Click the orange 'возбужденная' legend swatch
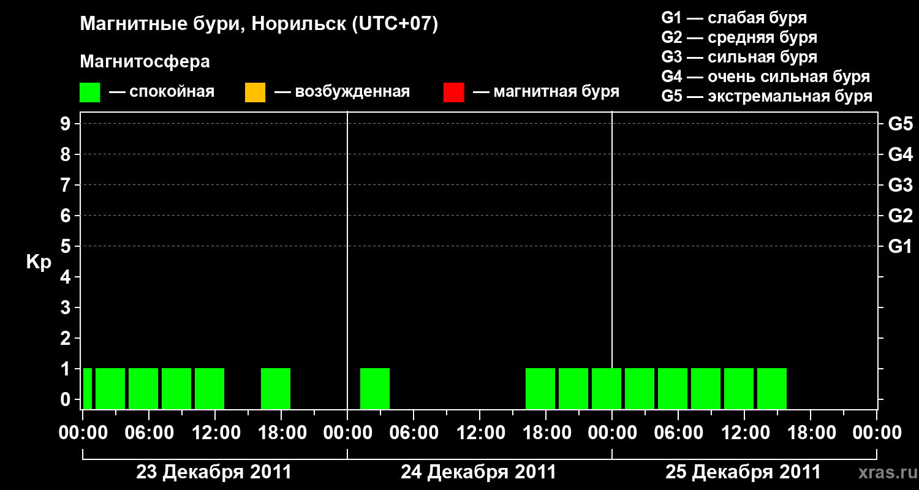Image resolution: width=919 pixels, height=490 pixels. (x=255, y=92)
